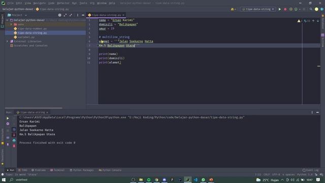Open run configuration dropdown tipe-data-string
Viewport: 325px width, 183px height.
pyautogui.click(x=258, y=9)
